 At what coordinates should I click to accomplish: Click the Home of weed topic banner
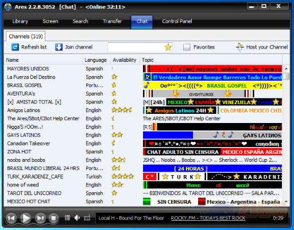pyautogui.click(x=212, y=185)
